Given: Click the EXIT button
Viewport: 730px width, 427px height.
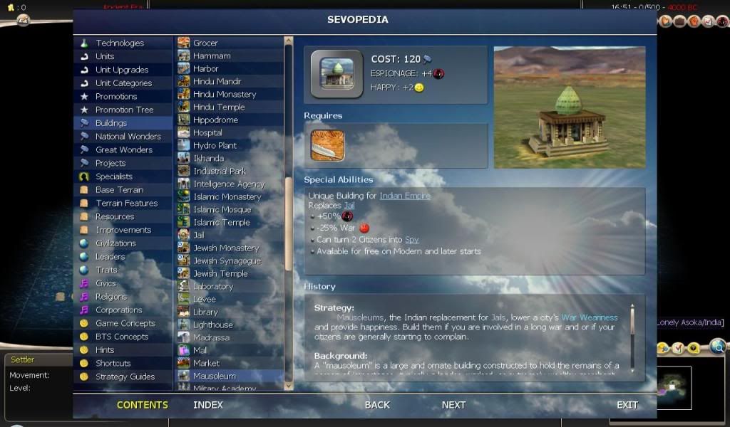Looking at the screenshot, I should coord(627,405).
